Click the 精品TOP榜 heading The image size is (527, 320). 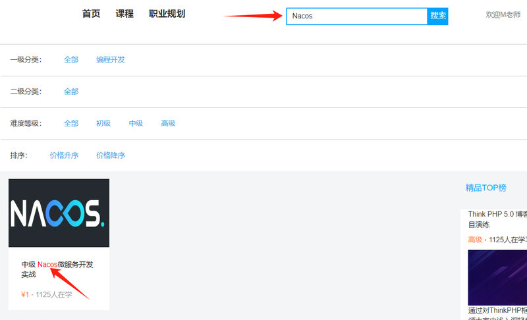485,188
